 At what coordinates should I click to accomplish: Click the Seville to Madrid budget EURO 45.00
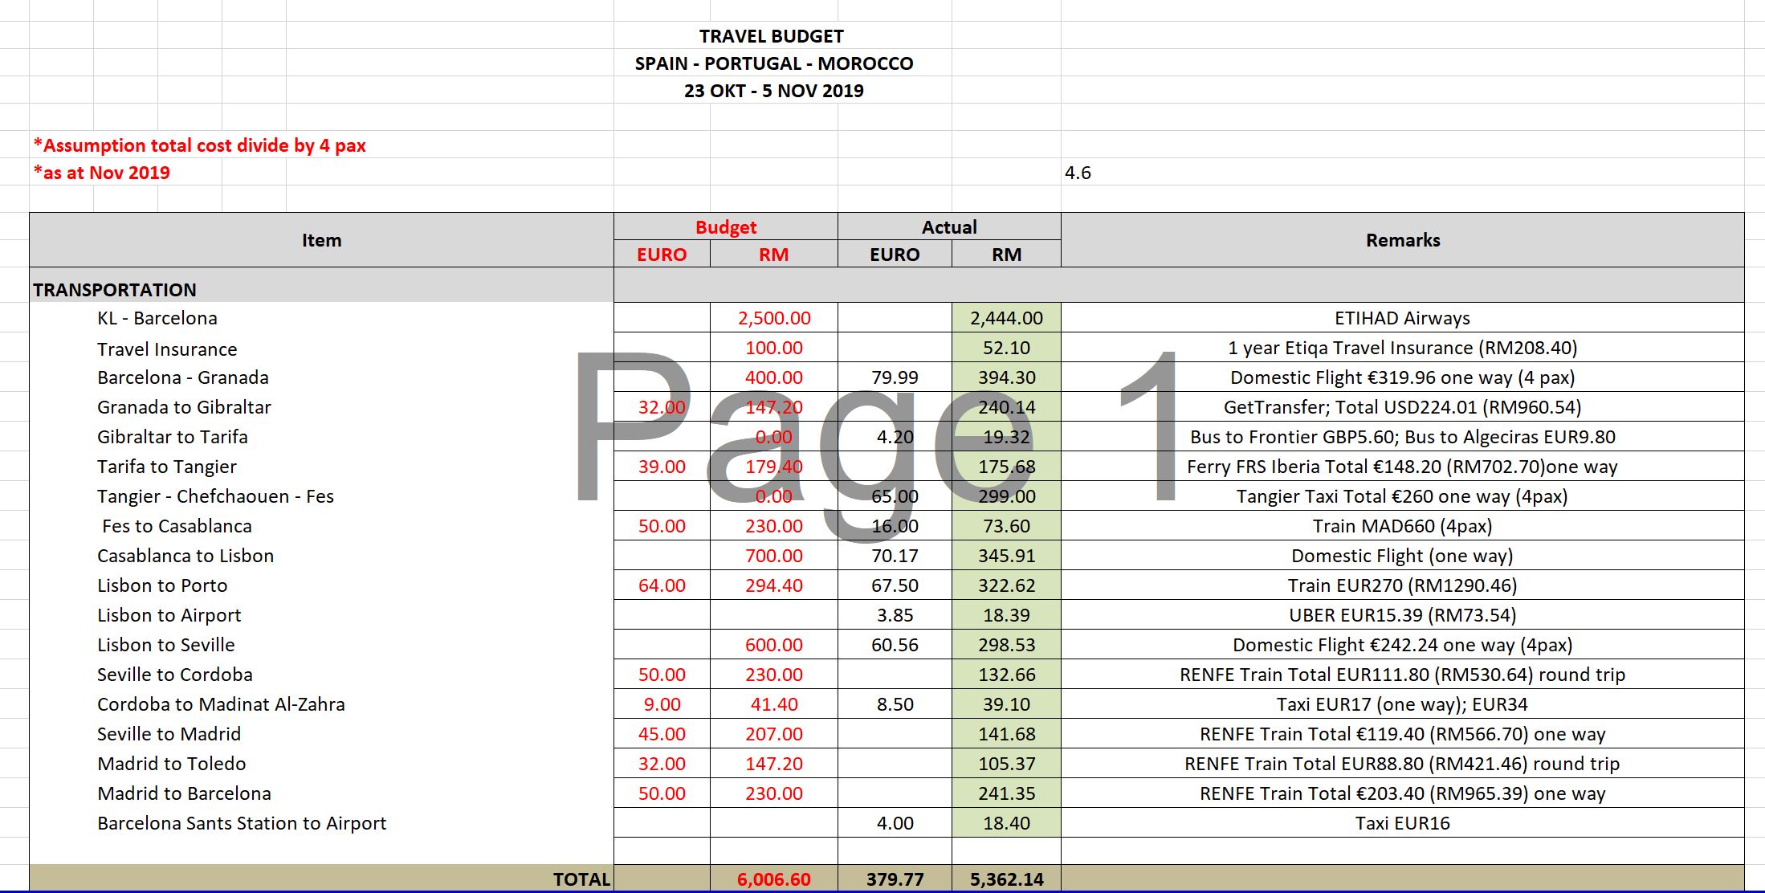click(662, 734)
